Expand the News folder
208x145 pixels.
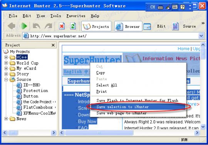point(6,119)
